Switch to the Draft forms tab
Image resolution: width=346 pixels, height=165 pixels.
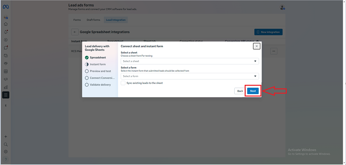click(x=93, y=20)
